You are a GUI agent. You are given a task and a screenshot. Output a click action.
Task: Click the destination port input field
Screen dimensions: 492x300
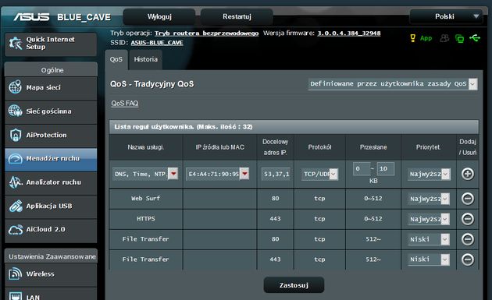point(276,174)
